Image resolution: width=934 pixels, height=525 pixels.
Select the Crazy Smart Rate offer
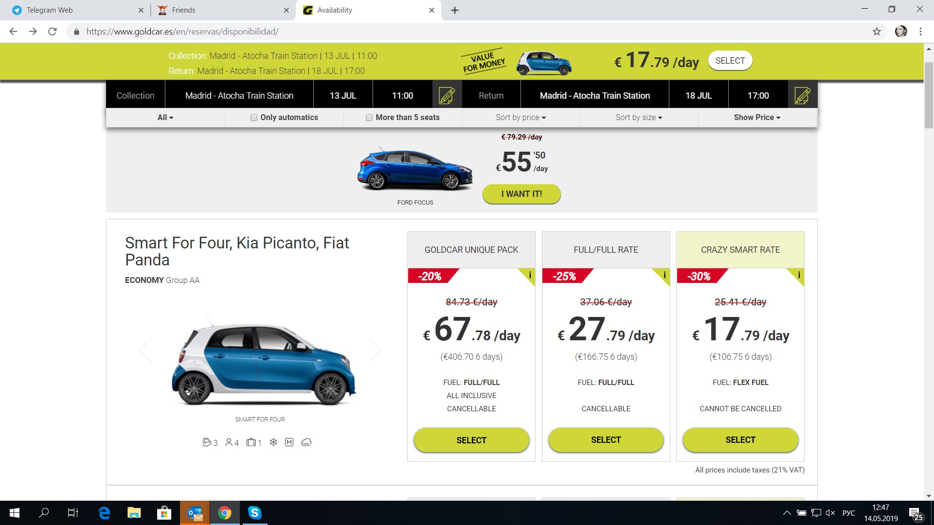click(x=740, y=440)
